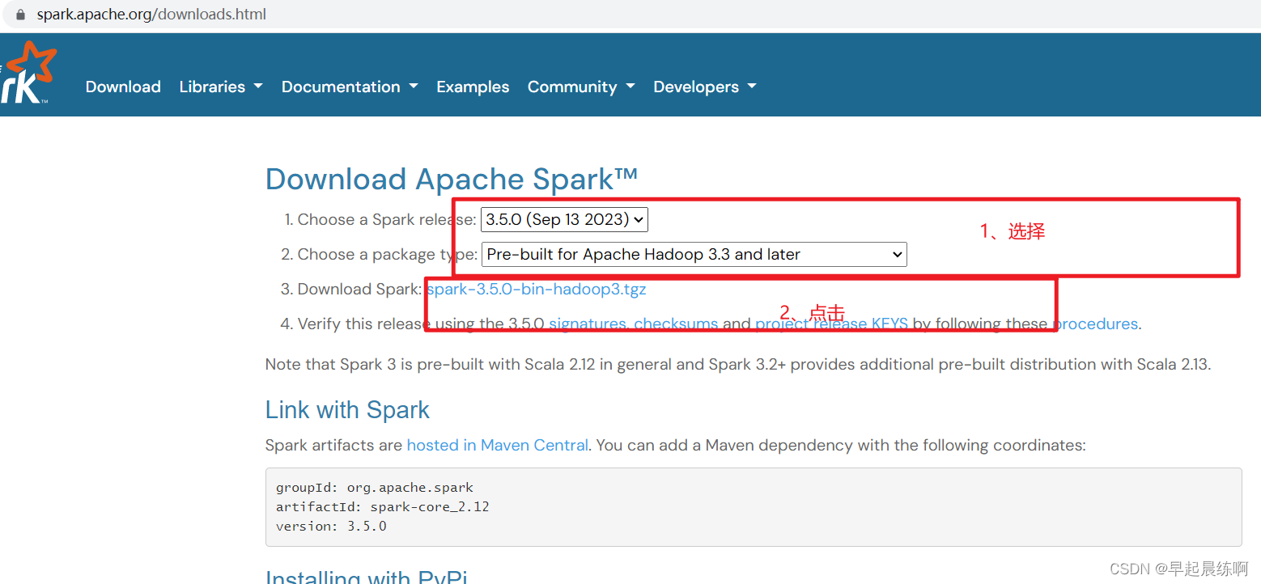Open the checksums link
The width and height of the screenshot is (1261, 584).
click(676, 324)
